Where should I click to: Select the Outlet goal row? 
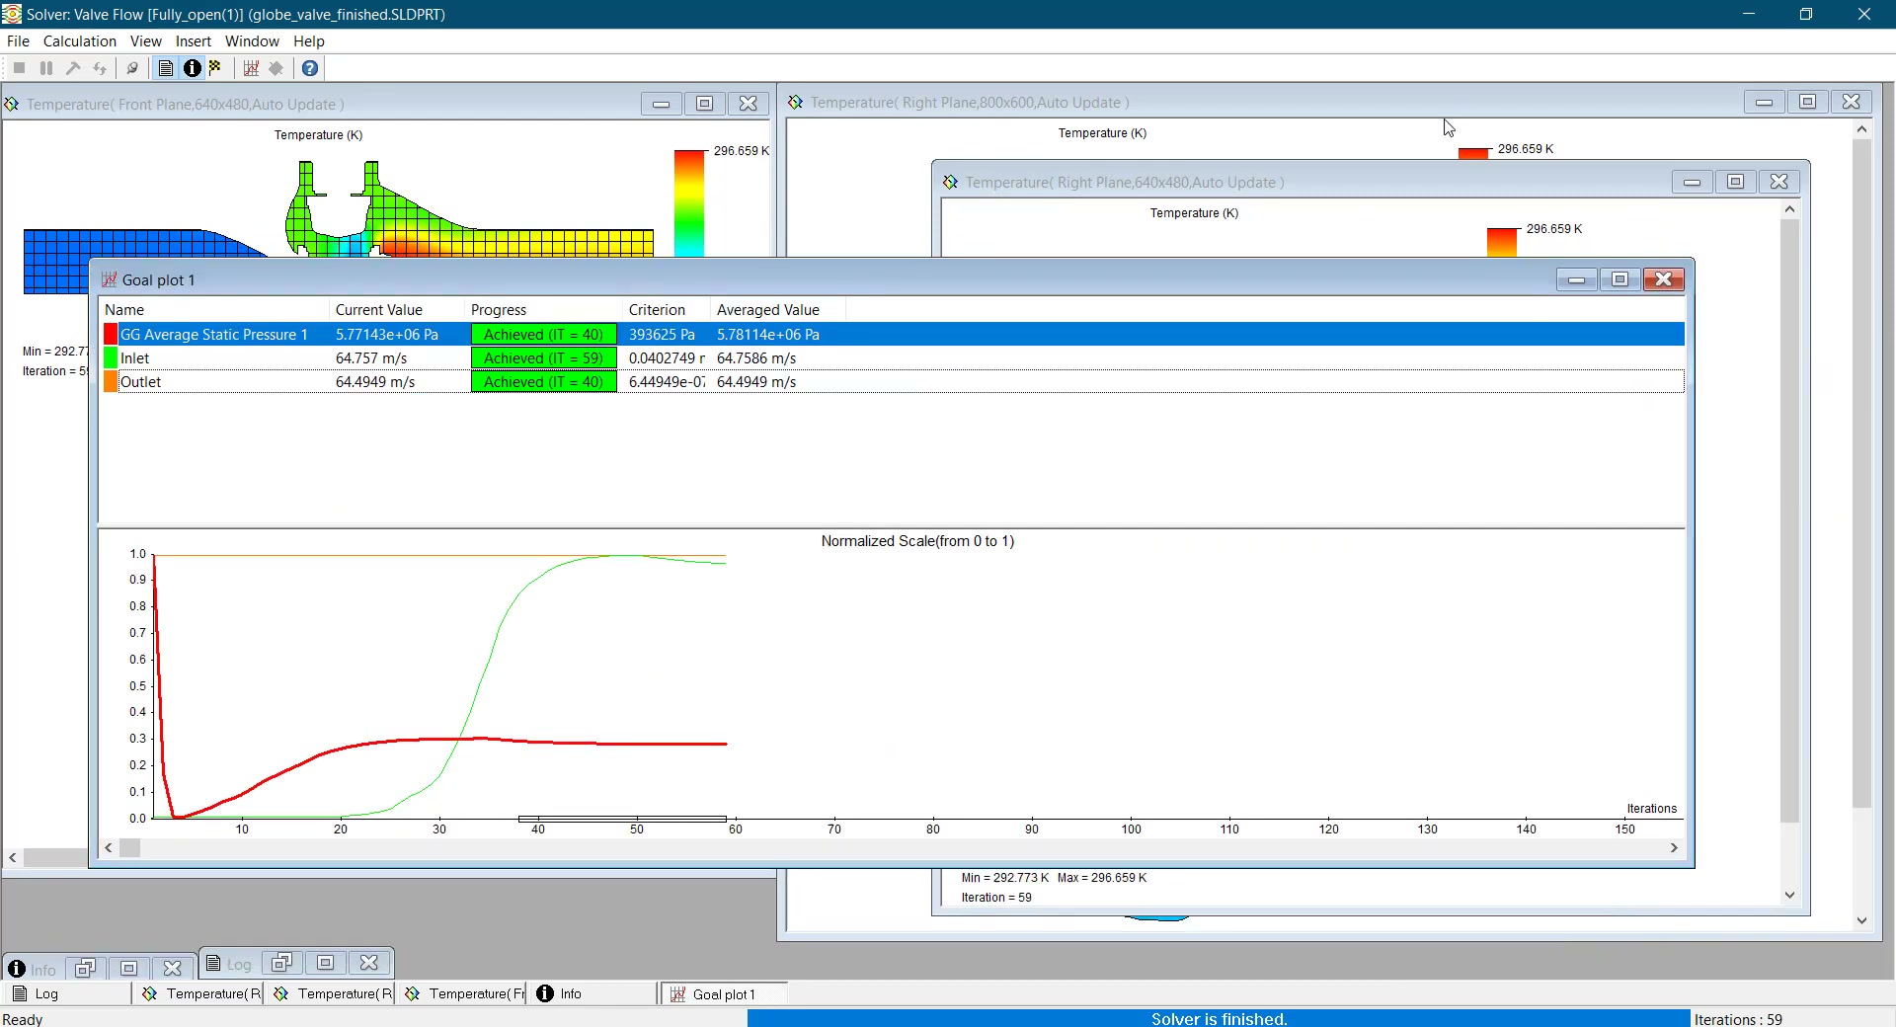pyautogui.click(x=892, y=381)
